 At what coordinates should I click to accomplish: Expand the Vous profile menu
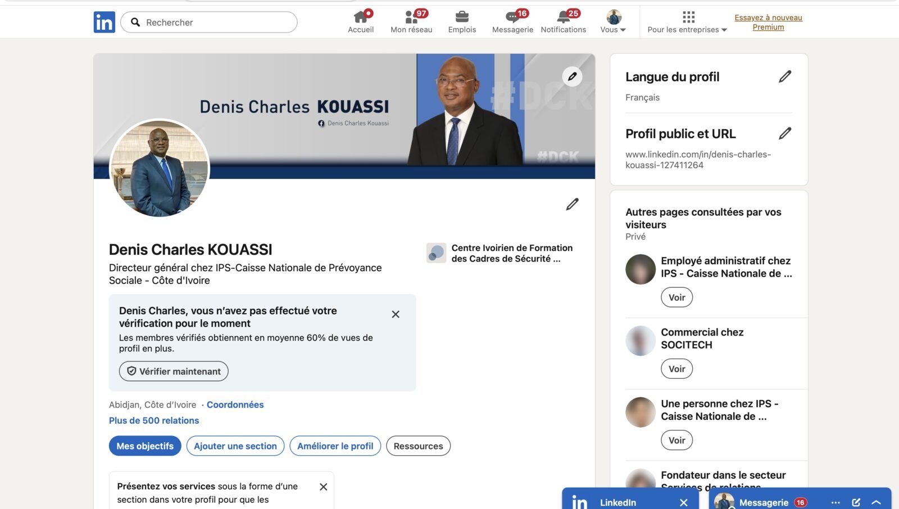pyautogui.click(x=613, y=22)
